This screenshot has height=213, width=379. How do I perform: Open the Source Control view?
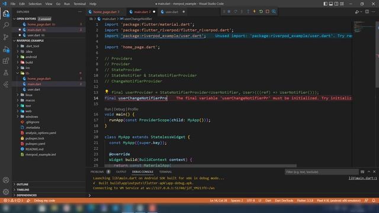pos(6,37)
